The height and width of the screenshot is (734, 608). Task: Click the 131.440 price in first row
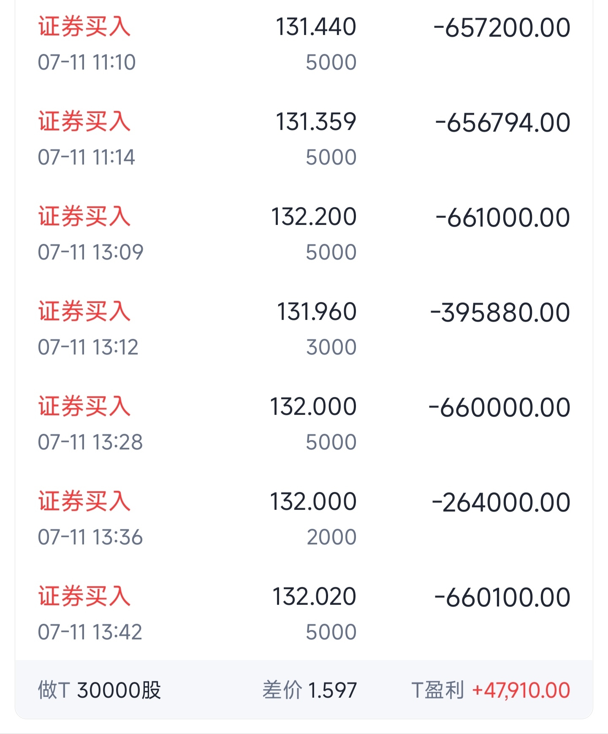point(316,27)
